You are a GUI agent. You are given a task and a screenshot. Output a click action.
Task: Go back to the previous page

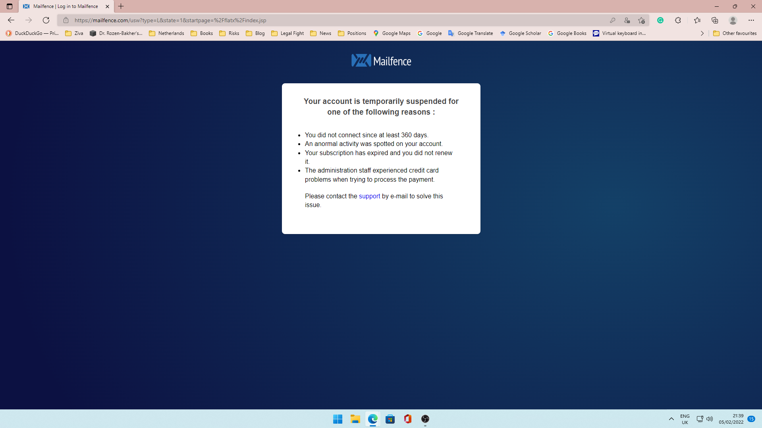11,20
